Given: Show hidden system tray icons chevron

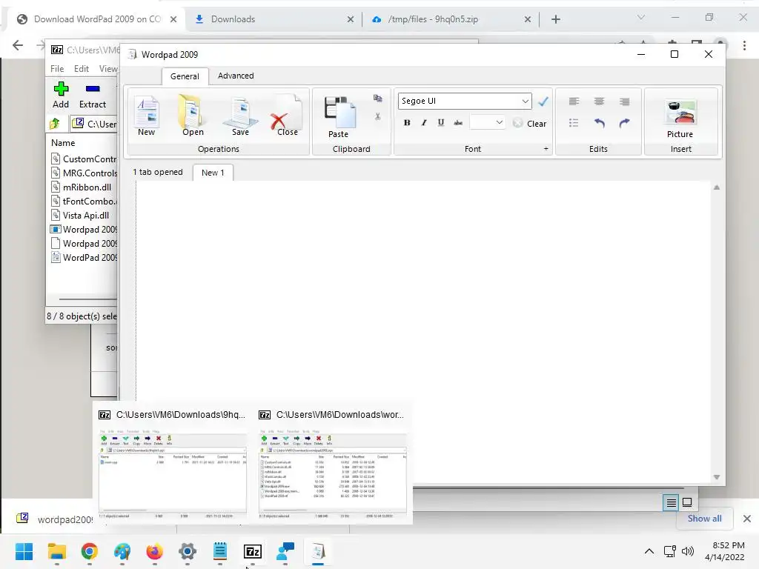Looking at the screenshot, I should [x=649, y=551].
